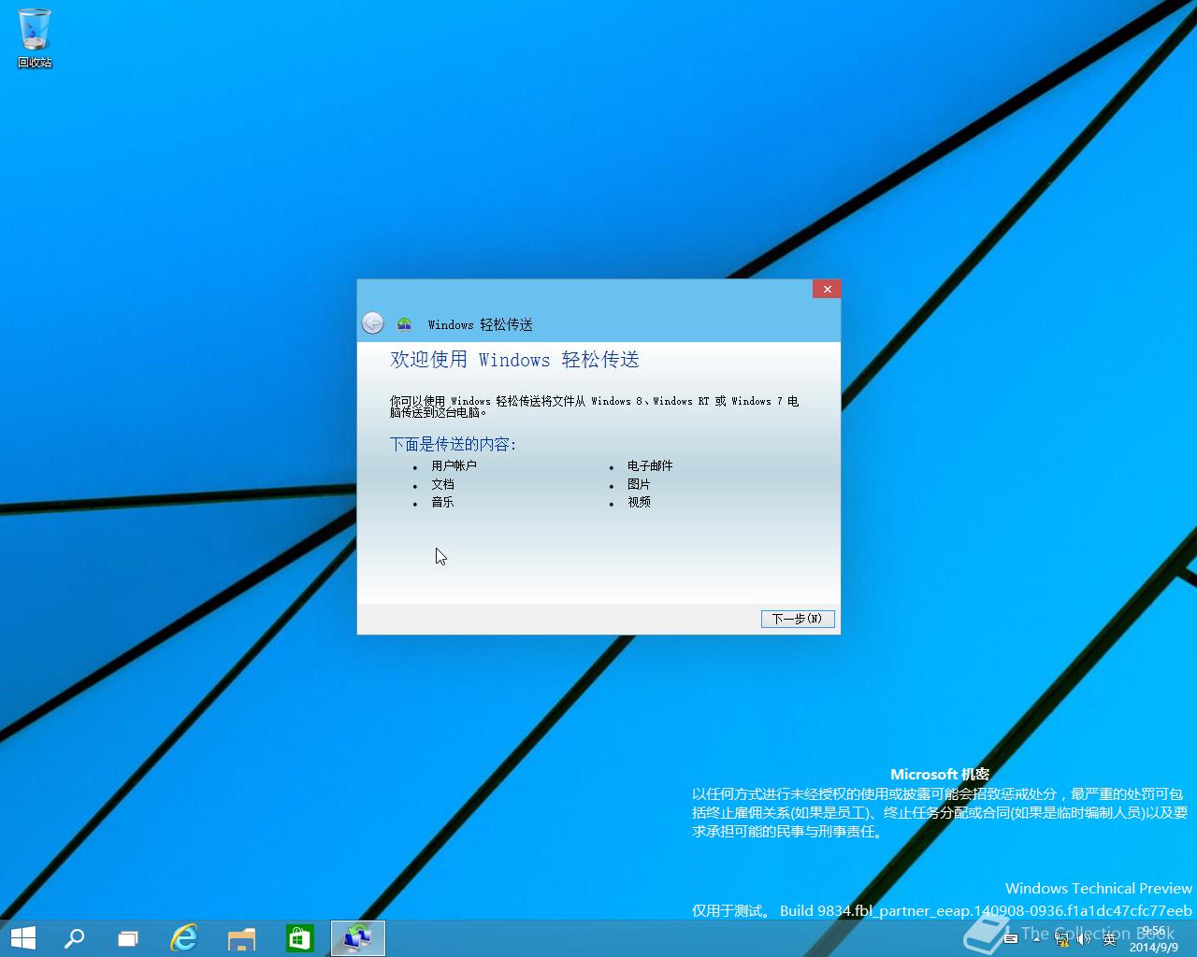Click the back arrow in the wizard
The width and height of the screenshot is (1197, 957).
(372, 323)
